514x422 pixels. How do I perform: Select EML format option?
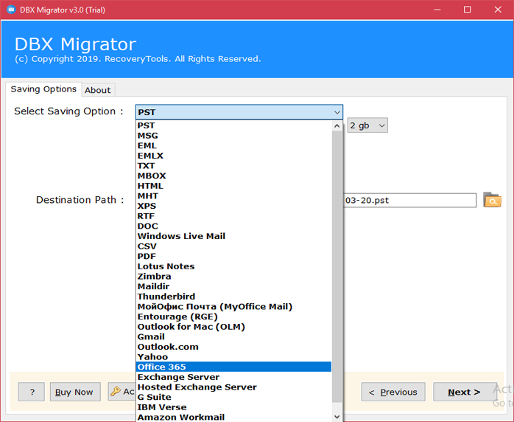point(233,145)
